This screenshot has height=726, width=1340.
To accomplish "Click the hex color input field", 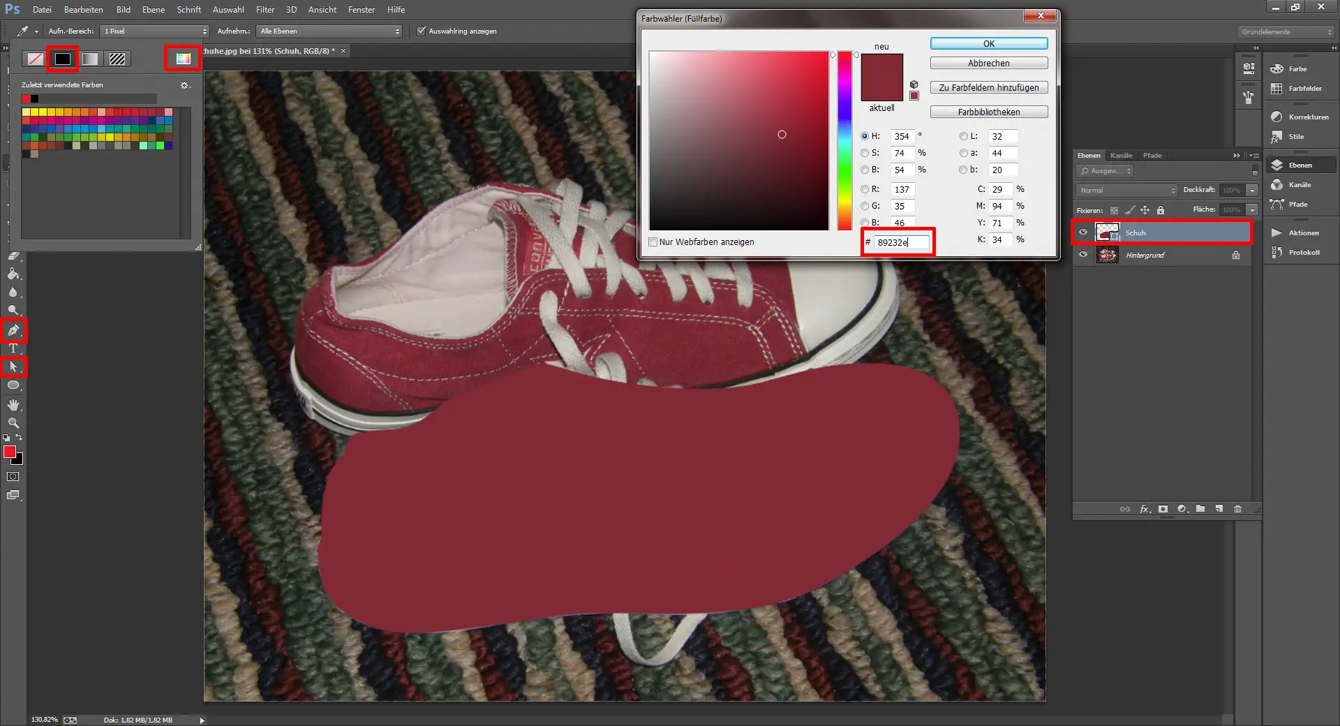I will pos(900,242).
